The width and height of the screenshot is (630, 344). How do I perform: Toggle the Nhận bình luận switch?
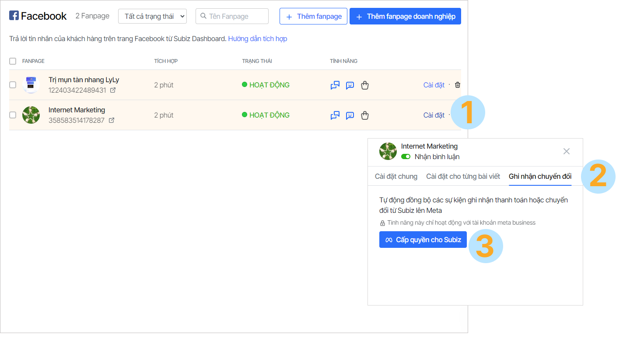coord(406,156)
